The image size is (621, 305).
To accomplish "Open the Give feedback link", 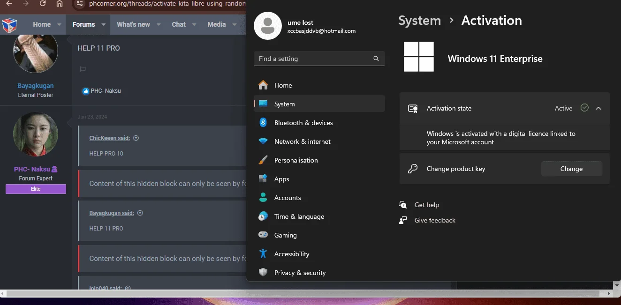I will (435, 220).
